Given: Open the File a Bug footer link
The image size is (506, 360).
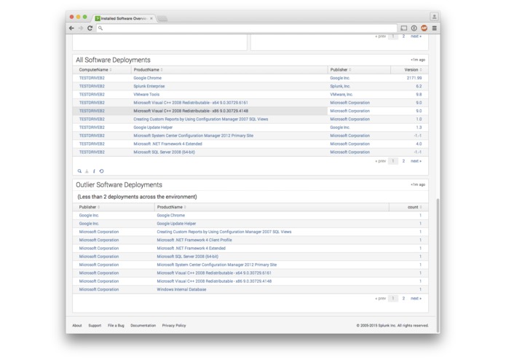Looking at the screenshot, I should pos(116,326).
